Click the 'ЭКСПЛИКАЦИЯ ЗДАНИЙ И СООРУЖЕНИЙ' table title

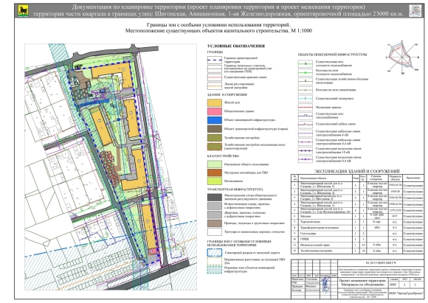tap(357, 171)
